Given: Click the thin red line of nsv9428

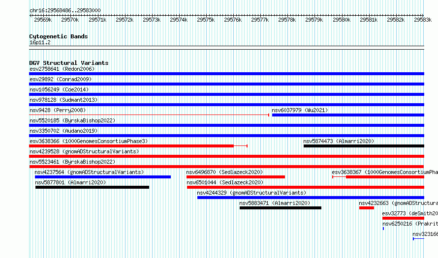Looking at the screenshot, I should [x=149, y=115].
